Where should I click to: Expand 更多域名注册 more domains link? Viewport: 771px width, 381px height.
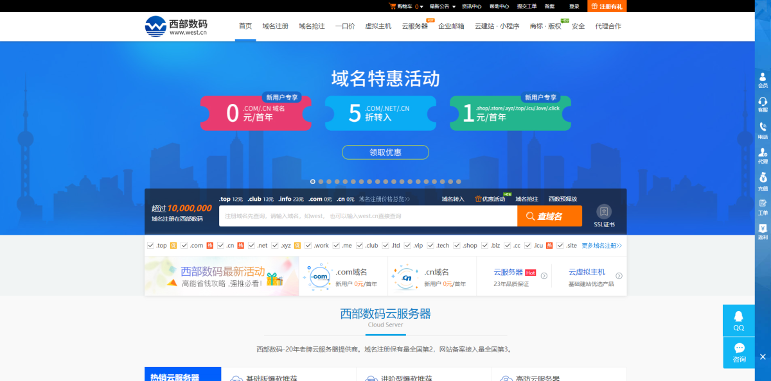(x=601, y=245)
